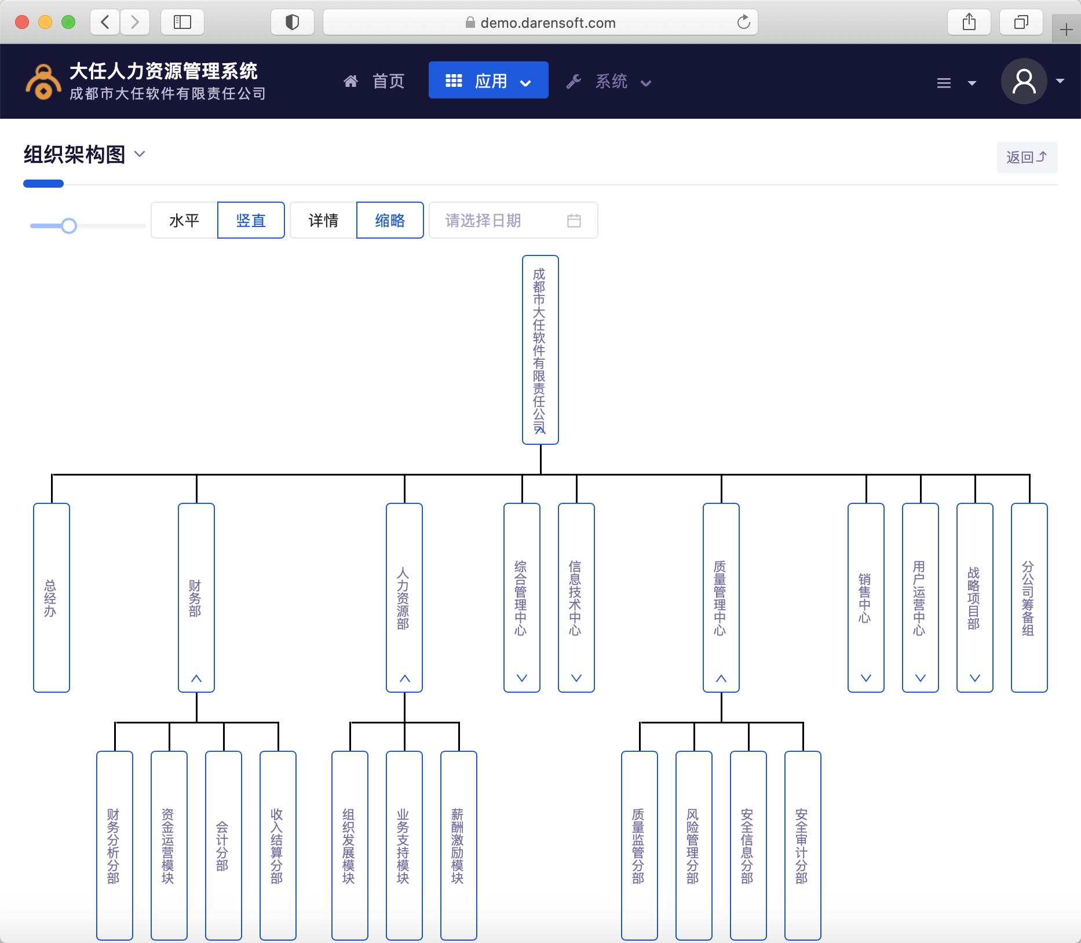The image size is (1081, 943).
Task: Open the hamburger menu icon top right
Action: (944, 83)
